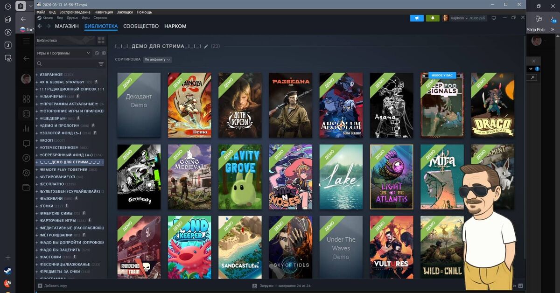
Task: Open the wallet icon in browser sidebar
Action: pos(26,187)
